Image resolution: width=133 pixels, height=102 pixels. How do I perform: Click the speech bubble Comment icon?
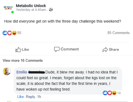coord(57,49)
